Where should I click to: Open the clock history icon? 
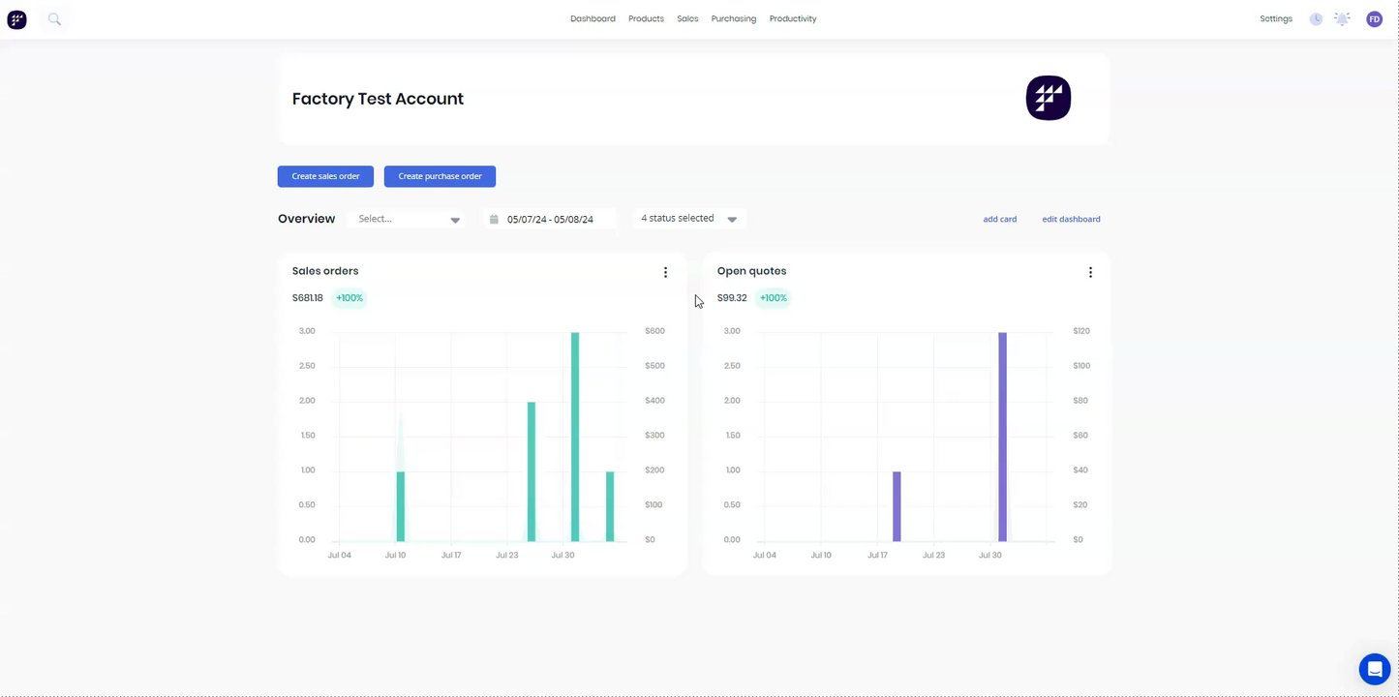(x=1316, y=18)
